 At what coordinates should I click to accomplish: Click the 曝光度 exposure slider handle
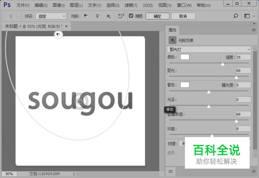tap(209, 92)
